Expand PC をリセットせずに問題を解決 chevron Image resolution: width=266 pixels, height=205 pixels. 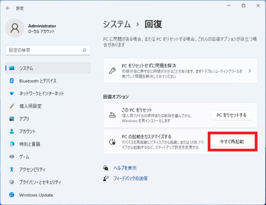(x=250, y=71)
